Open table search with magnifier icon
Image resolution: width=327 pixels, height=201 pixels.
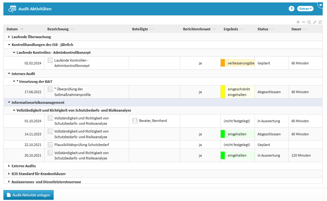[x=309, y=22]
